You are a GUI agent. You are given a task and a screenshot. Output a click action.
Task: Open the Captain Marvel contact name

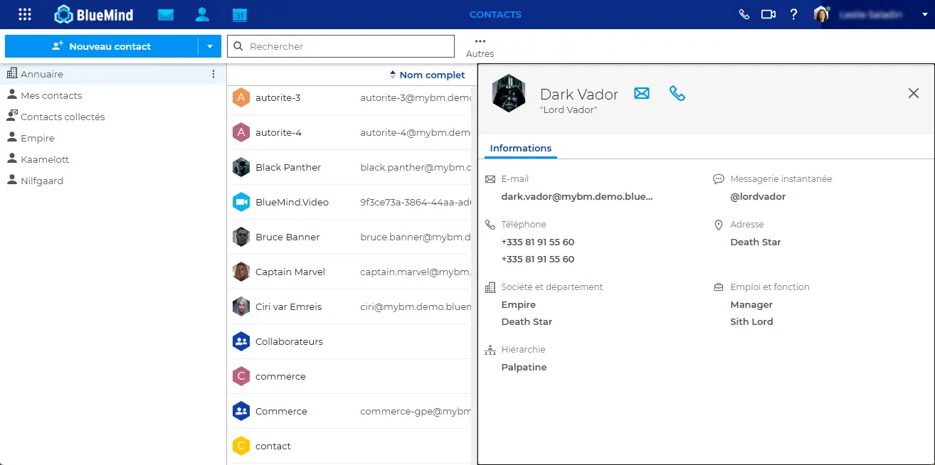290,272
